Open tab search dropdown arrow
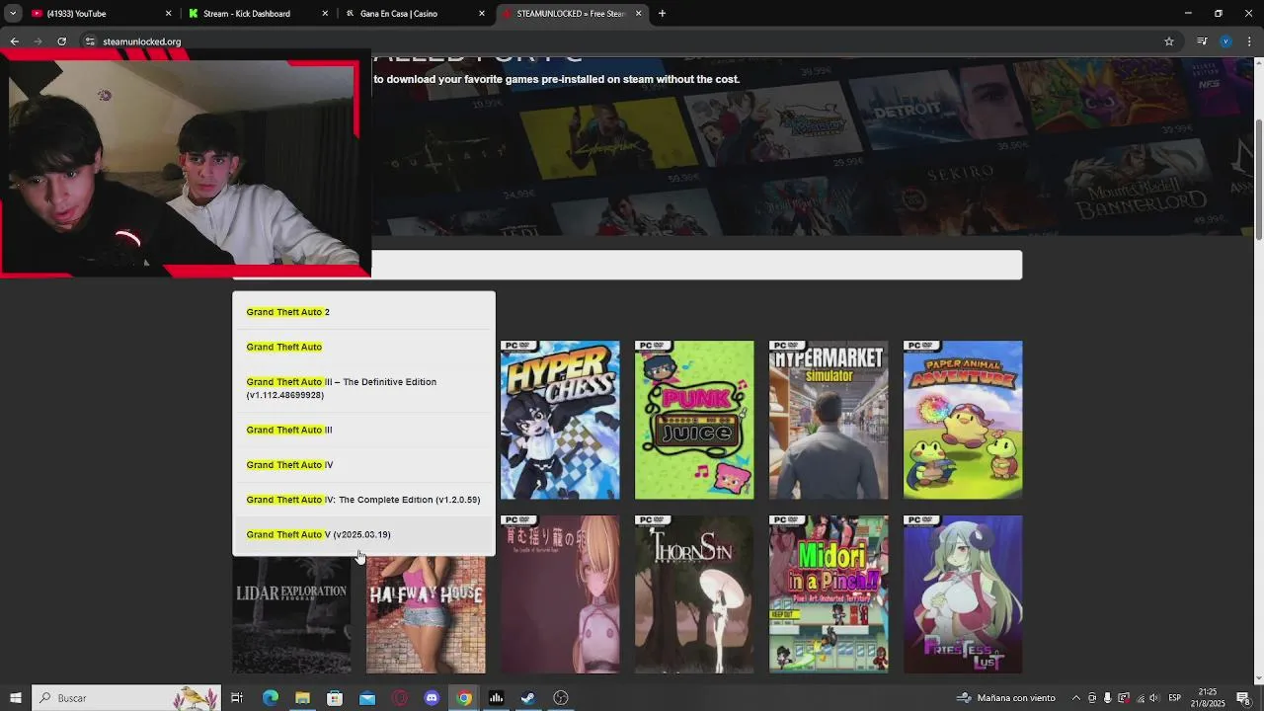Image resolution: width=1264 pixels, height=711 pixels. click(x=13, y=14)
